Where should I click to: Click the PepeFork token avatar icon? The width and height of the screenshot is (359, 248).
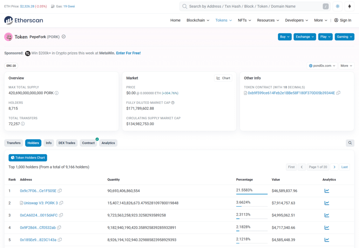pos(8,37)
